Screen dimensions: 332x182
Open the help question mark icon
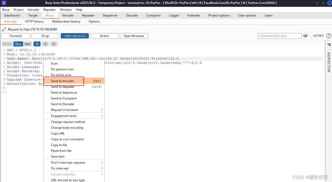329,36
